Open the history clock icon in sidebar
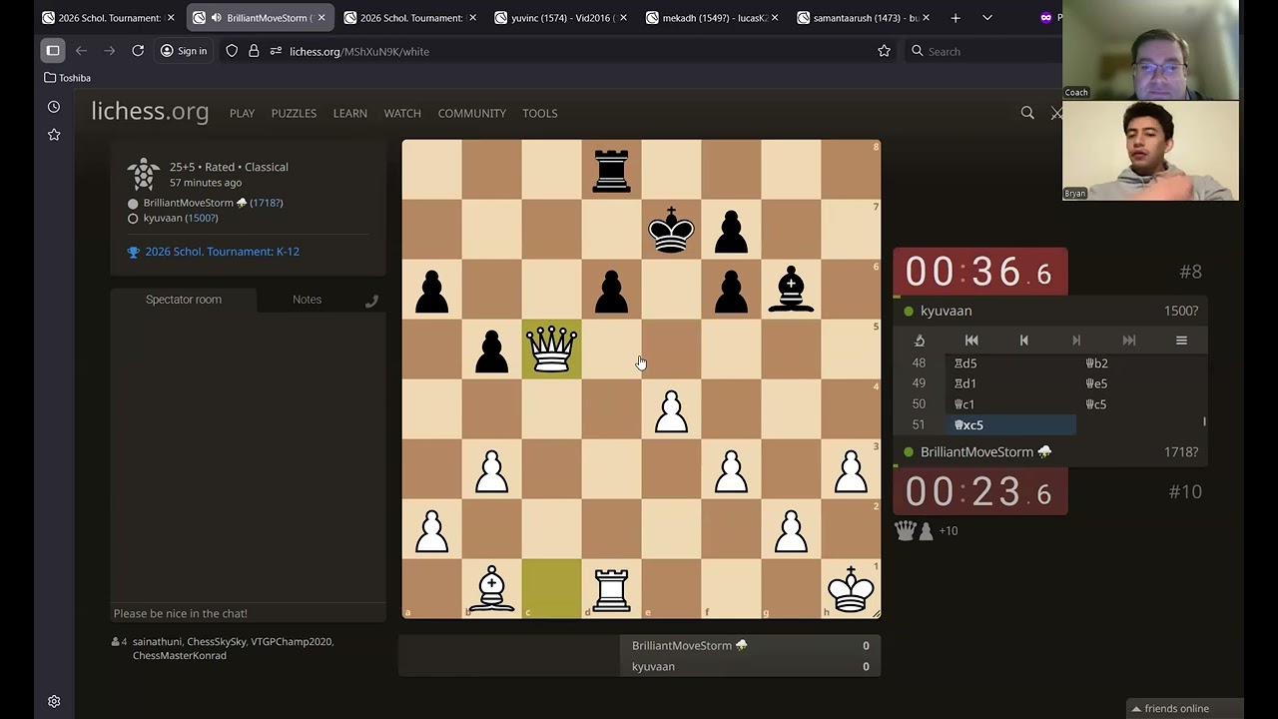This screenshot has height=719, width=1278. tap(54, 107)
